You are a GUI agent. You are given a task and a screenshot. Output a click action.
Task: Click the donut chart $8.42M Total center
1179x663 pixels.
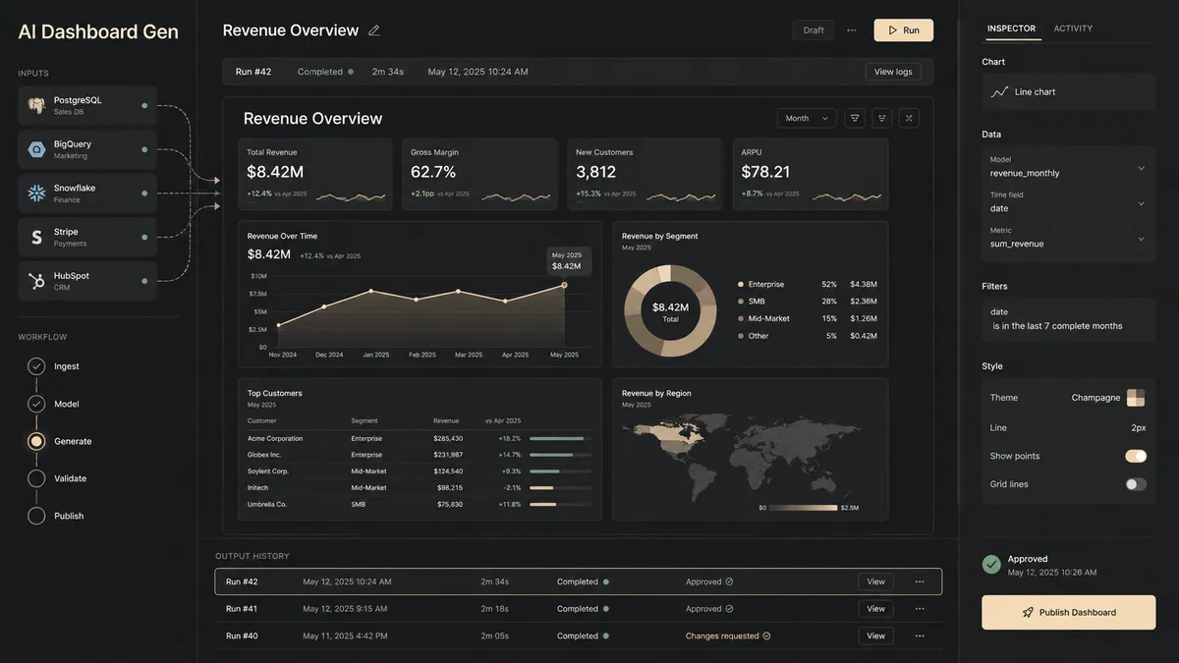tap(670, 311)
